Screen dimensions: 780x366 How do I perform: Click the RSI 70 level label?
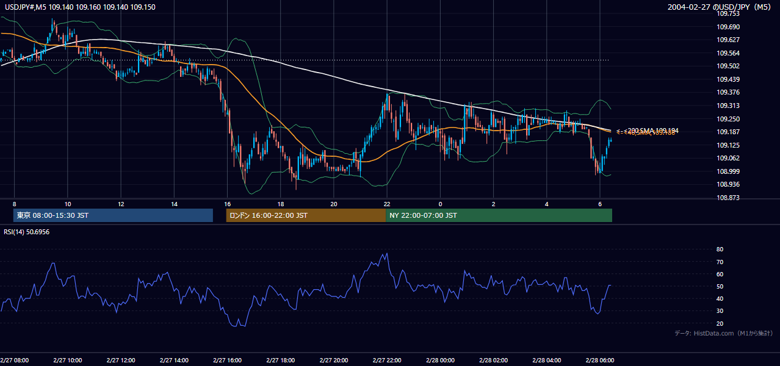(720, 262)
